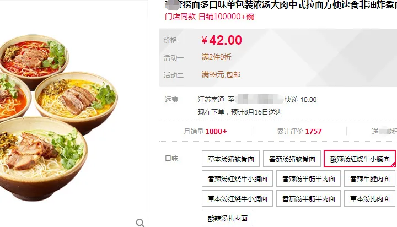The width and height of the screenshot is (397, 227).
Task: Choose the 酸辣汤扎肉面 flavor
Action: click(x=227, y=218)
